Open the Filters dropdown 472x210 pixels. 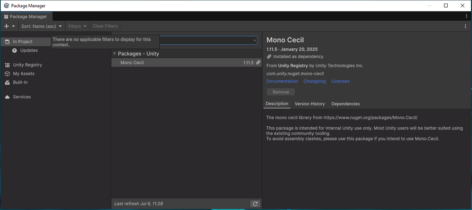(77, 26)
